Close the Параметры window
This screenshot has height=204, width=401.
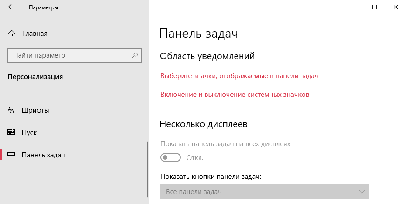394,7
